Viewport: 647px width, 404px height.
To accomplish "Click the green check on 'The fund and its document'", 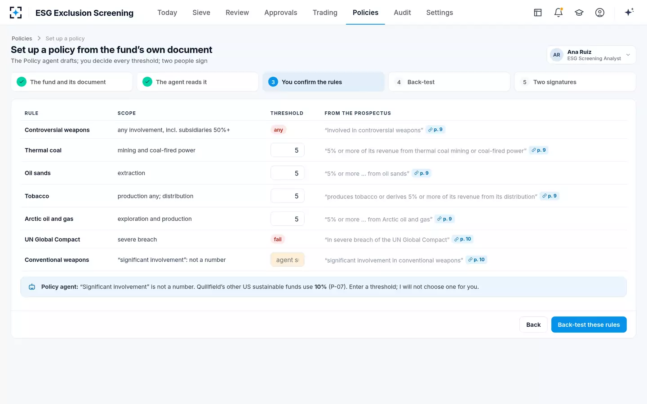I will [22, 82].
